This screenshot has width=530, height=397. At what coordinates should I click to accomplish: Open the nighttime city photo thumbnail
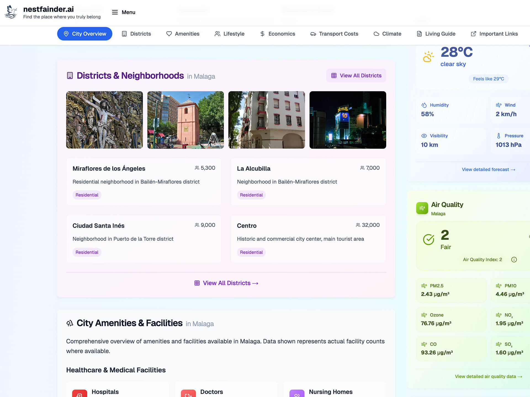point(348,120)
